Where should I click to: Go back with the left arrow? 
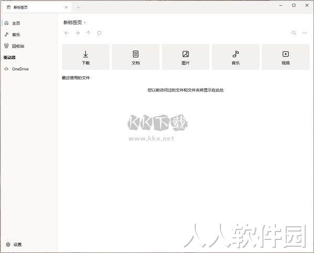coord(66,33)
